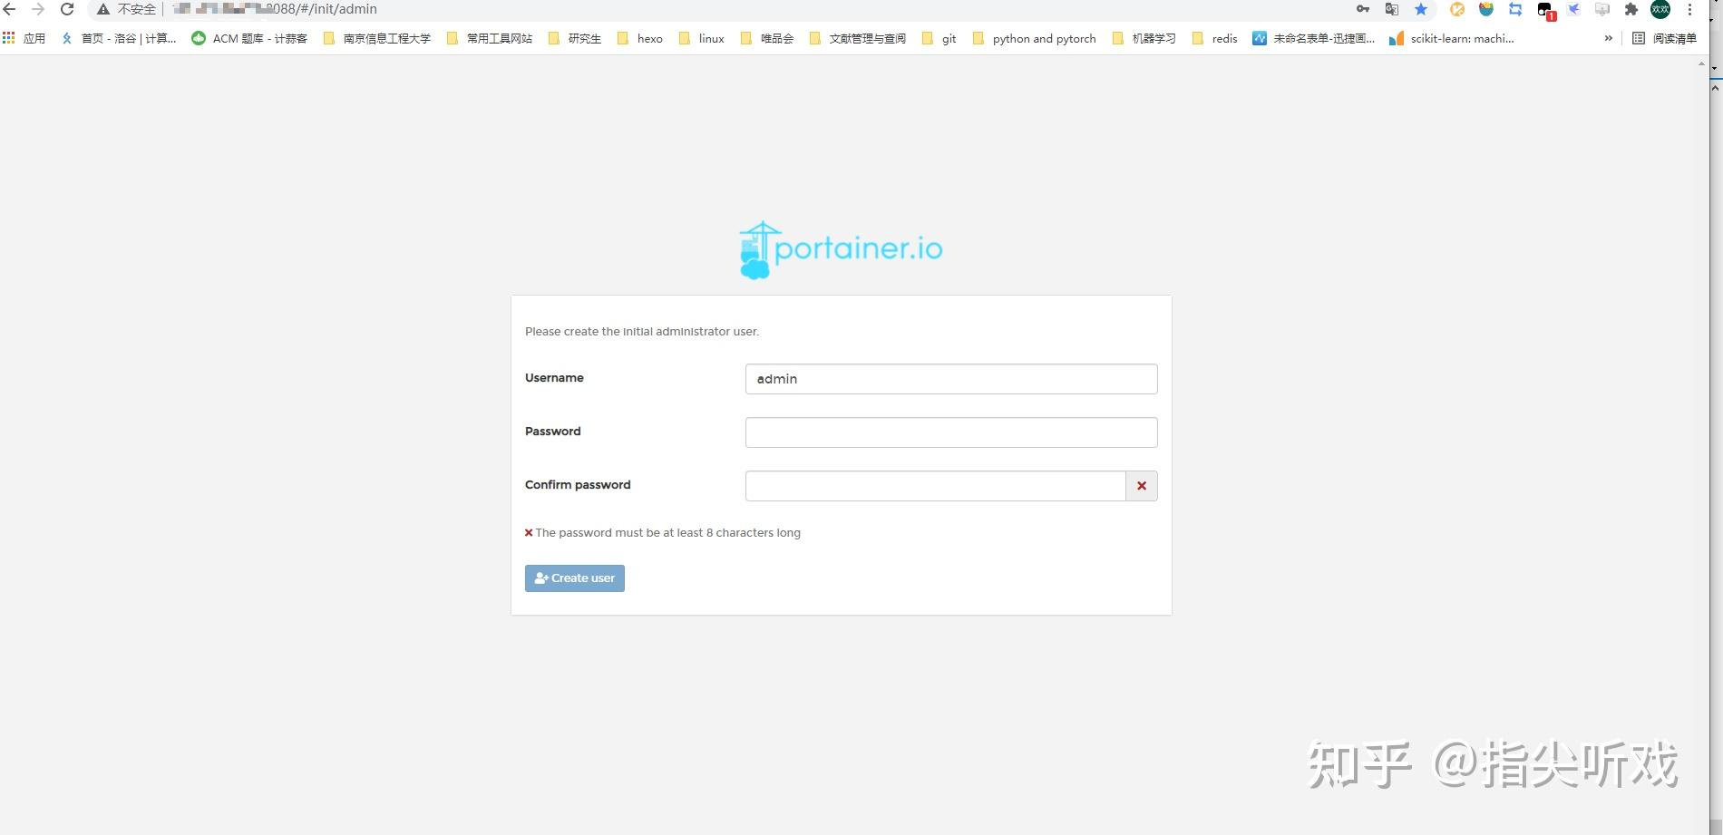Open the 南京信息工程大学 bookmark folder

(377, 38)
